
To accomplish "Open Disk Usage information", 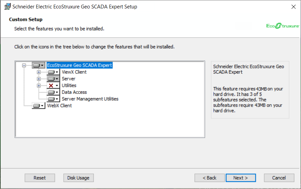I will [78, 178].
